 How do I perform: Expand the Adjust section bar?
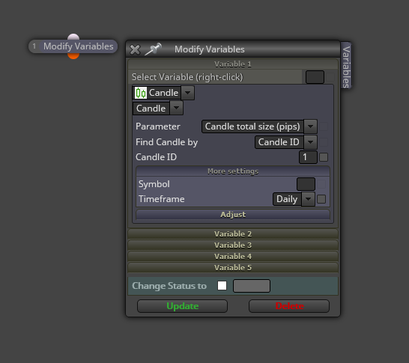[233, 215]
